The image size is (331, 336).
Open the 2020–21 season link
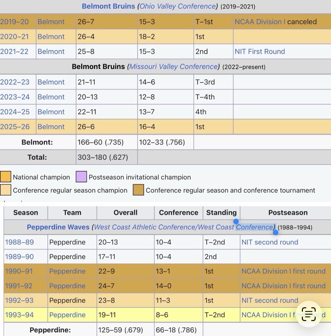click(14, 37)
